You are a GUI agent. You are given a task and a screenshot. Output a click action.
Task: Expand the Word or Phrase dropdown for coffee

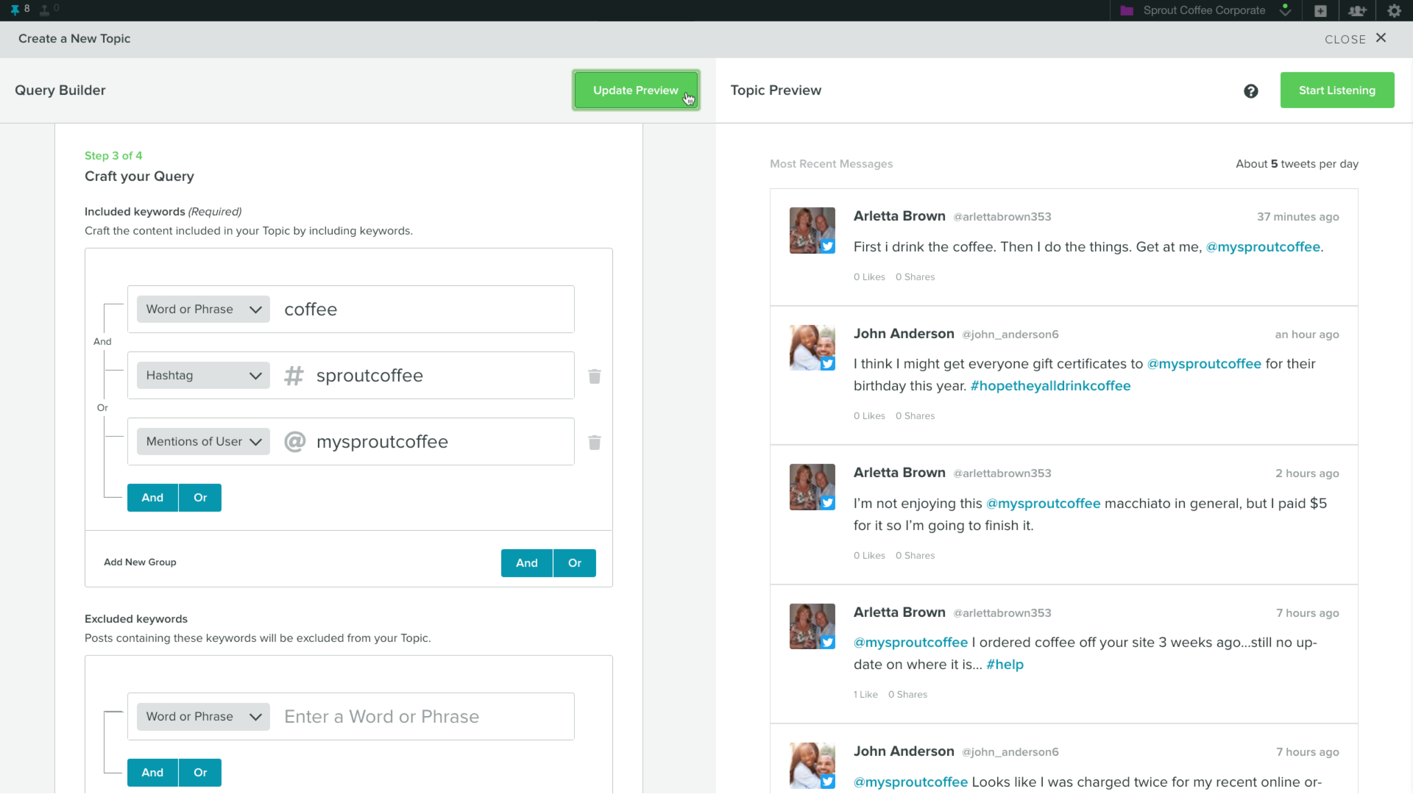[203, 309]
